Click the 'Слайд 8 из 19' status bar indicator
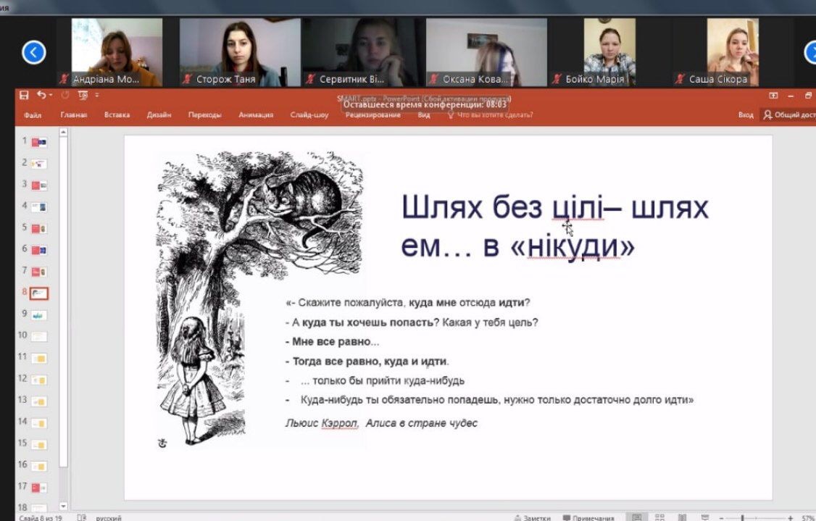 [41, 518]
